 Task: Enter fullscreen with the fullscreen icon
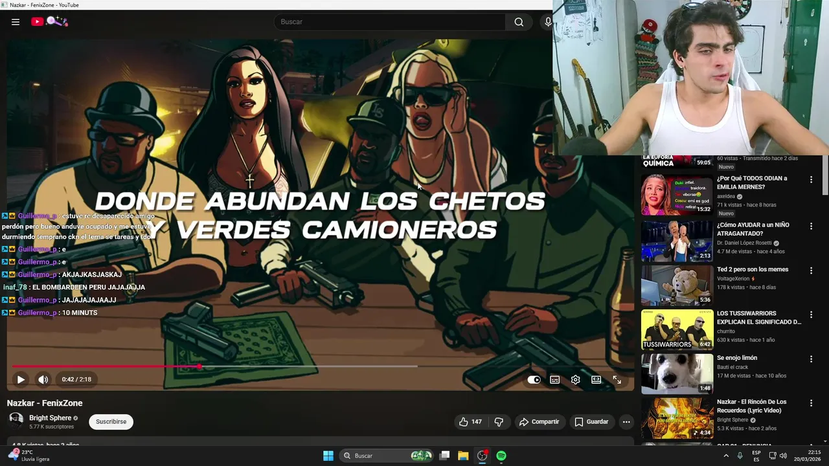(x=617, y=380)
